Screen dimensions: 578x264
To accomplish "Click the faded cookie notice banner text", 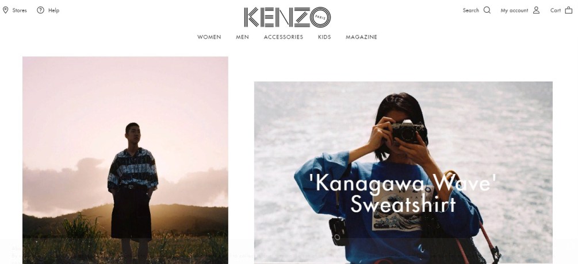I will coord(289,254).
